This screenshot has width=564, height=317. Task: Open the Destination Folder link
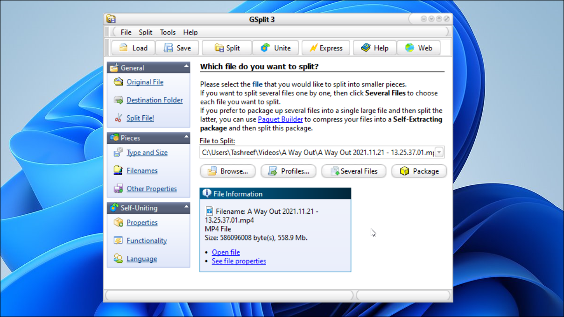point(155,100)
